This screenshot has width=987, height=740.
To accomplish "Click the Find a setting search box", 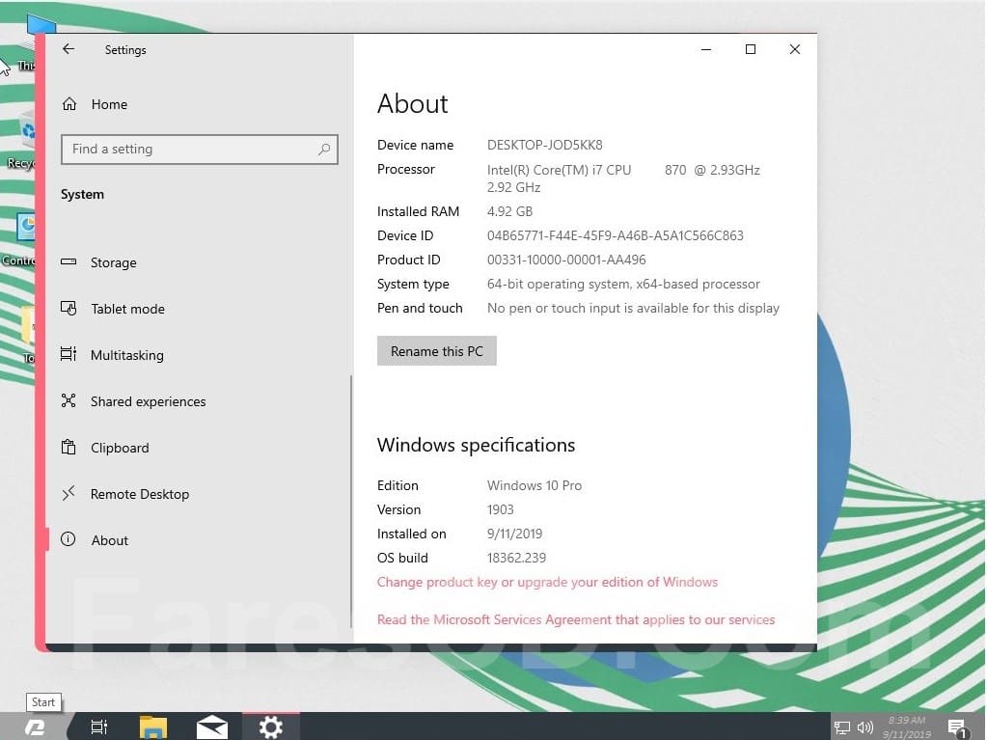I will [x=200, y=150].
